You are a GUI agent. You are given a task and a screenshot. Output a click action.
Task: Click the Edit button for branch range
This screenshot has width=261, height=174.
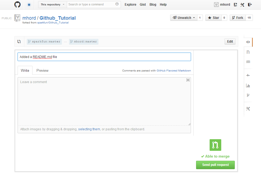230,42
